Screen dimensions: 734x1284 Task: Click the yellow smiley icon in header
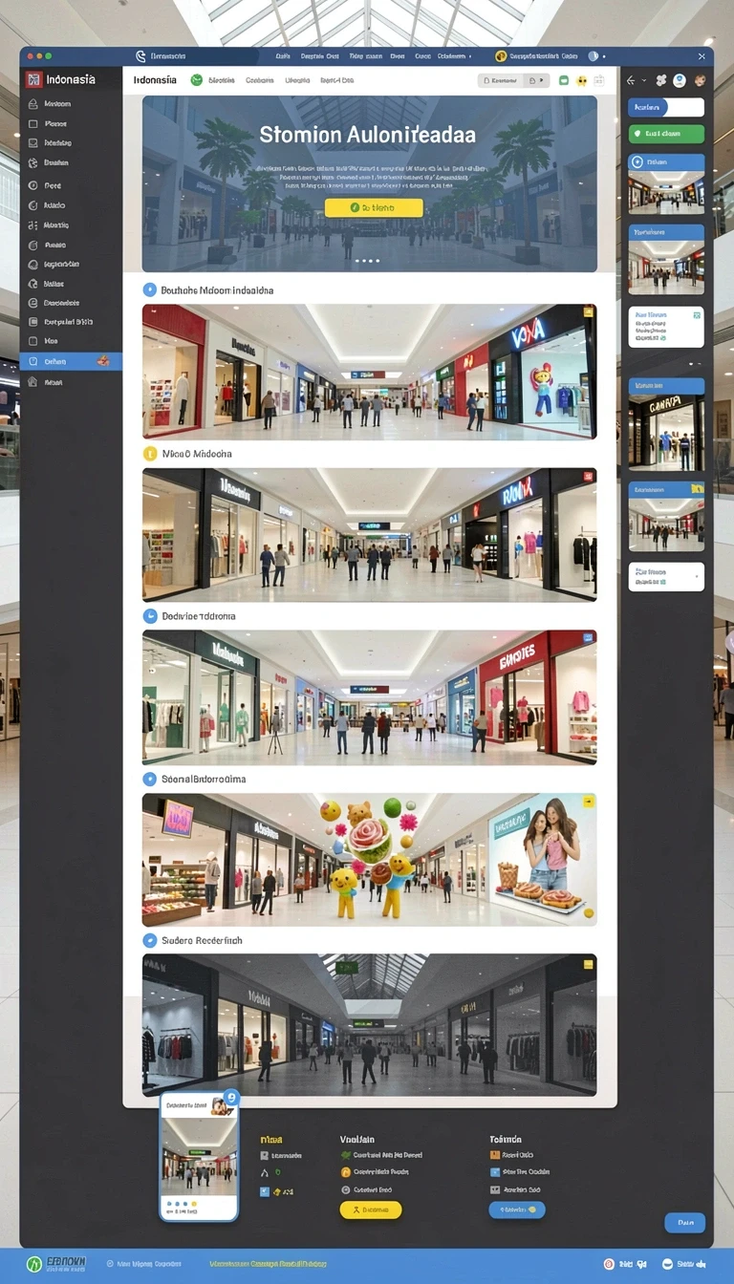pyautogui.click(x=580, y=81)
